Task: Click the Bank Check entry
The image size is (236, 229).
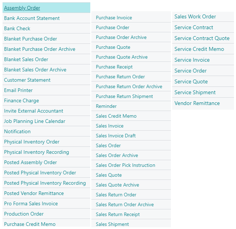Action: point(17,28)
